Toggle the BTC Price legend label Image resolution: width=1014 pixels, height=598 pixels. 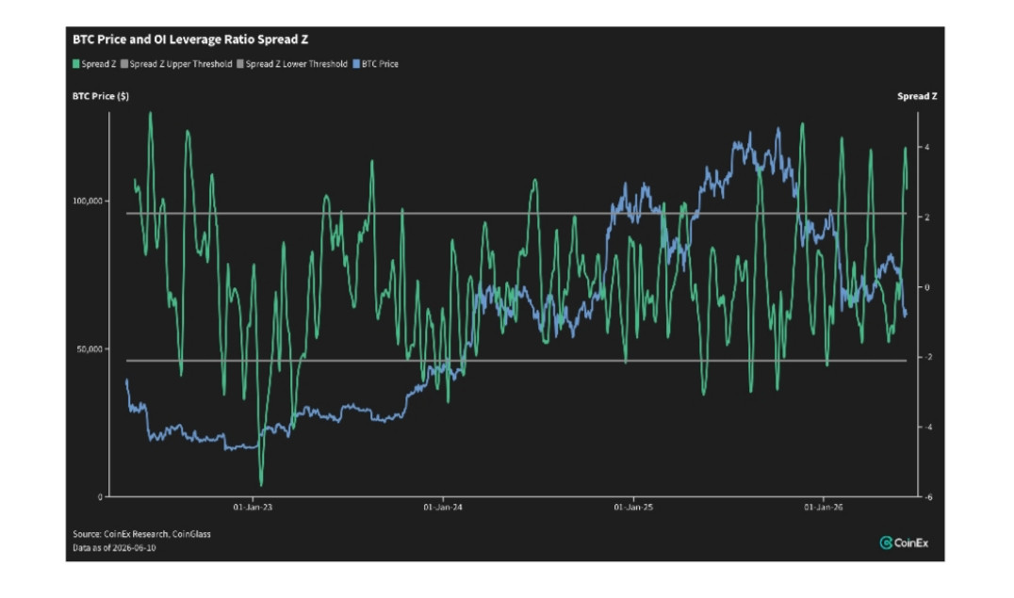[x=380, y=64]
